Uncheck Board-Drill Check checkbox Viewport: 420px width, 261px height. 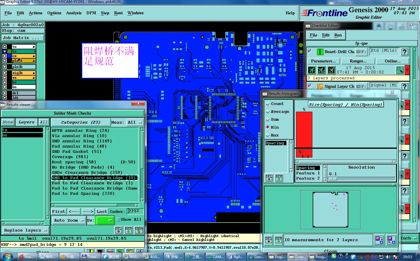310,51
